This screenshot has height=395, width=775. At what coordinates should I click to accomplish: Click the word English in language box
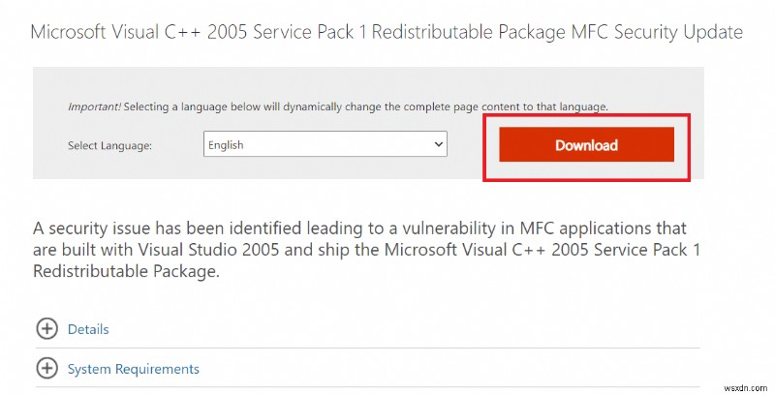coord(227,145)
